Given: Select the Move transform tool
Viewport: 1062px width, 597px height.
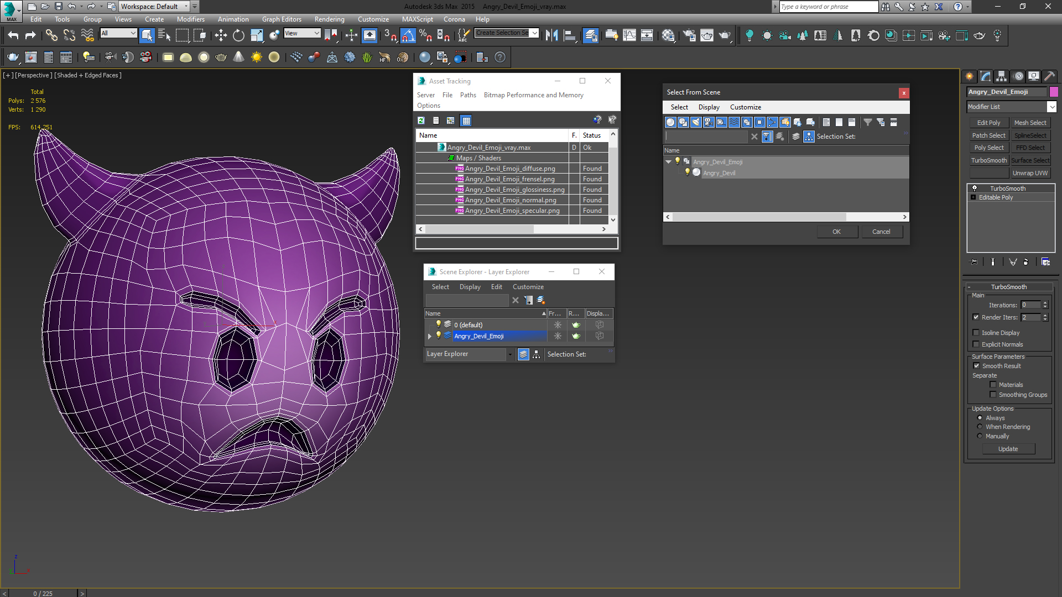Looking at the screenshot, I should pyautogui.click(x=221, y=35).
